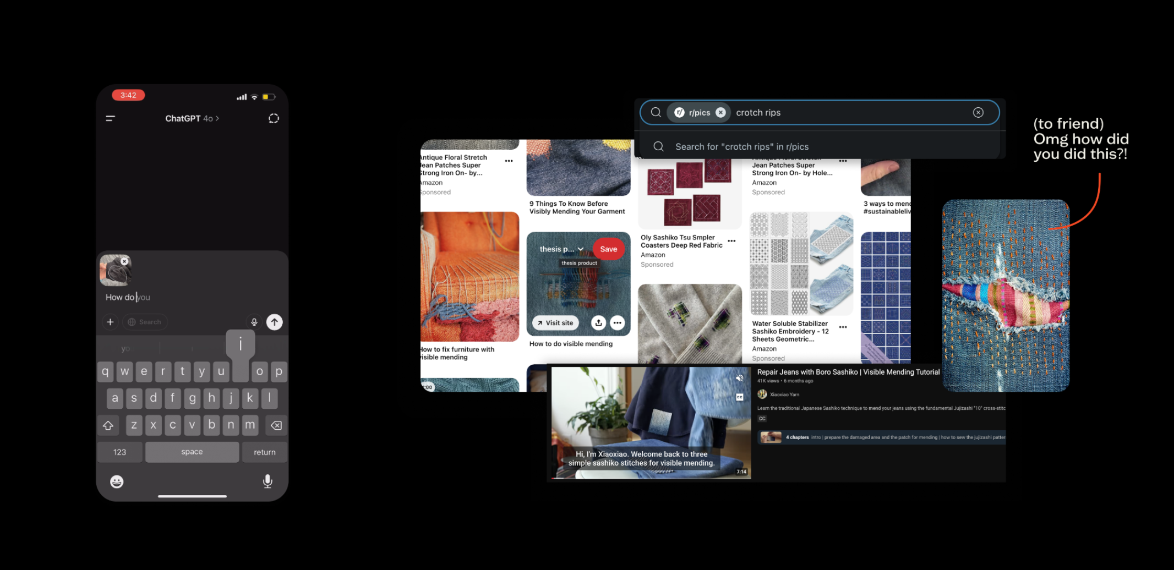Viewport: 1174px width, 570px height.
Task: Share the pin using share icon
Action: (x=598, y=323)
